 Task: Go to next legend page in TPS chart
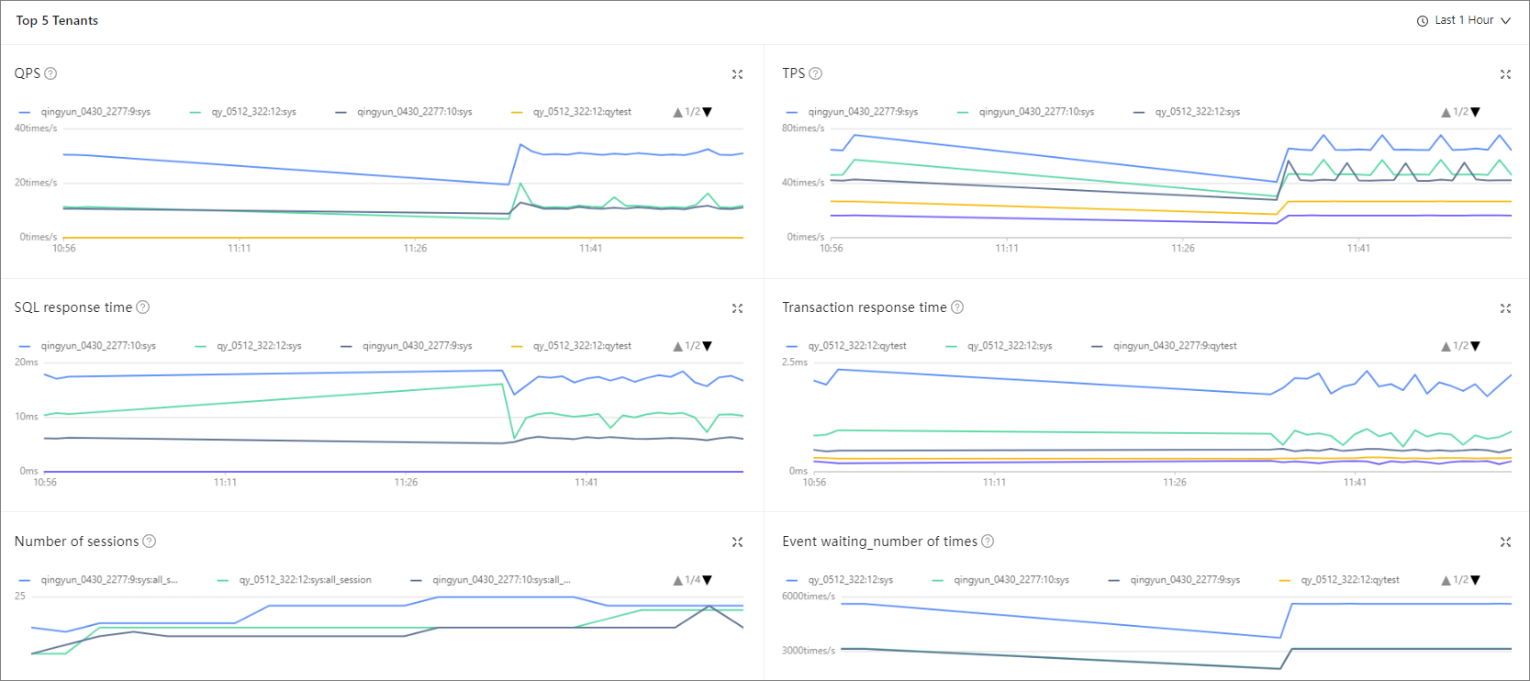pyautogui.click(x=1476, y=112)
